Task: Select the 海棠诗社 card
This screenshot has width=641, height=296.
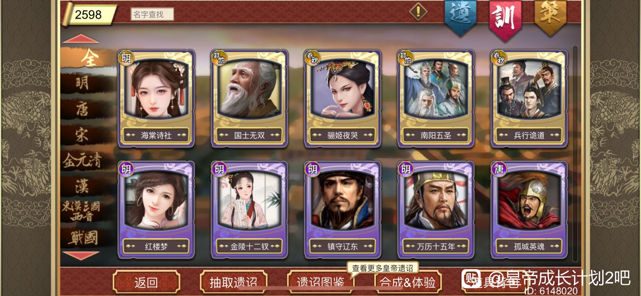Action: pos(156,98)
